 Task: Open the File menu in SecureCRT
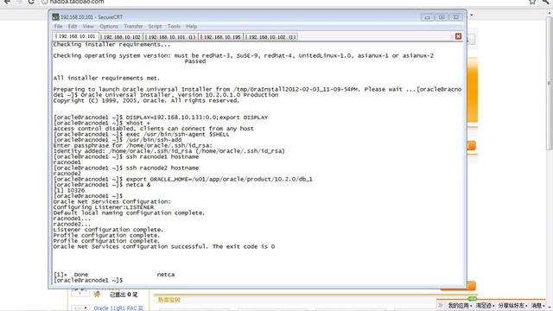pos(58,27)
